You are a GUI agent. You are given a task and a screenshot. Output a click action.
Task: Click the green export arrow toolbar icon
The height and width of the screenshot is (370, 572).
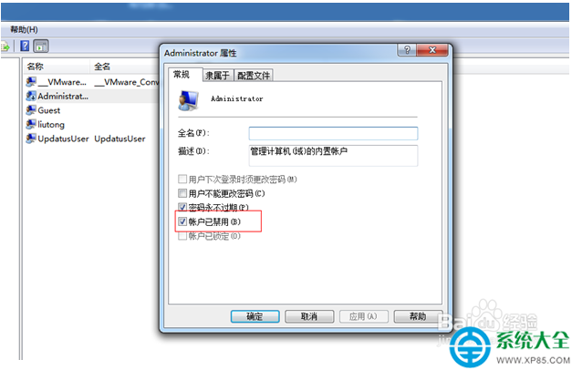(5, 46)
